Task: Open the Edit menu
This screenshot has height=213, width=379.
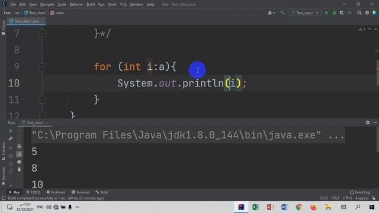Action: [23, 4]
